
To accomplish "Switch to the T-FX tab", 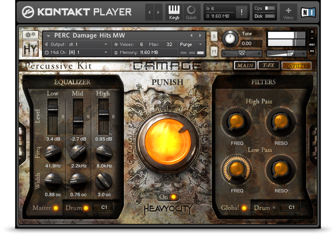I will pos(269,65).
